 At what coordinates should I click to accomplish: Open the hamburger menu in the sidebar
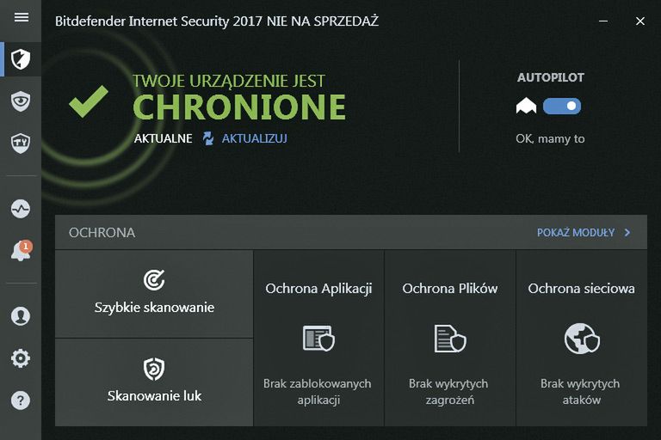point(22,17)
